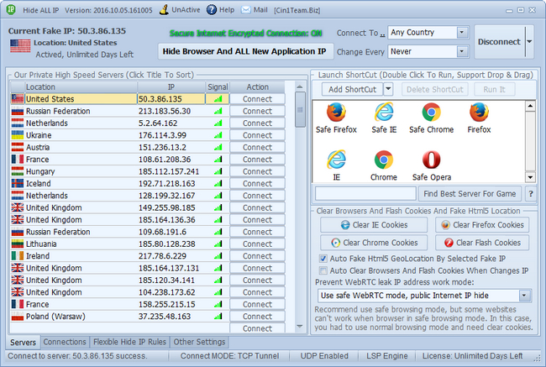Open the WebRTC work mode dropdown
This screenshot has height=367, width=546.
point(524,296)
